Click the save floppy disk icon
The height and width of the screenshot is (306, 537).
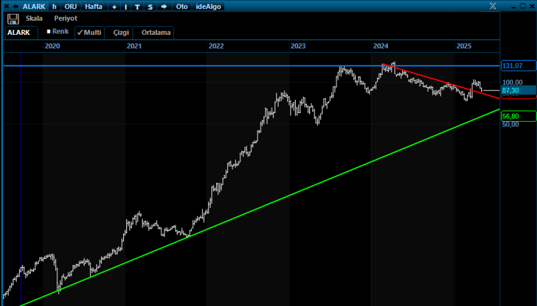[13, 19]
